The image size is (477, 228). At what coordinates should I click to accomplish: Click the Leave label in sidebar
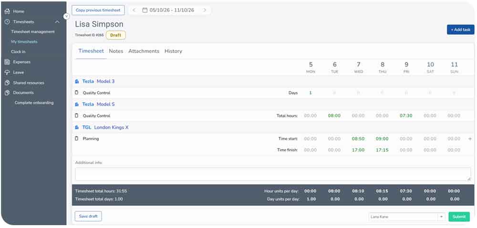coord(18,73)
